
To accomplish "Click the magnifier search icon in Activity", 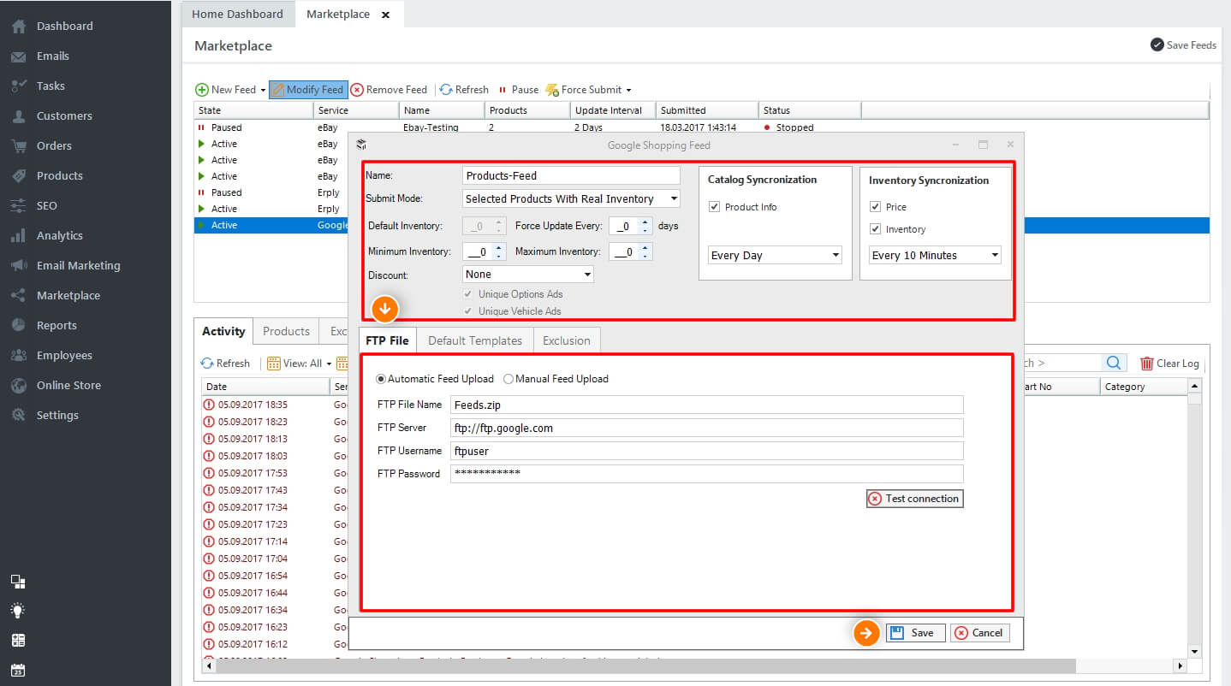I will pyautogui.click(x=1113, y=363).
